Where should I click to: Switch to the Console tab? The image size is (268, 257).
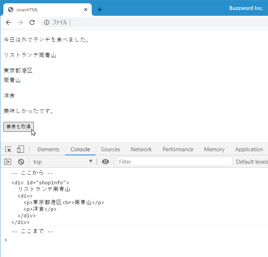80,149
